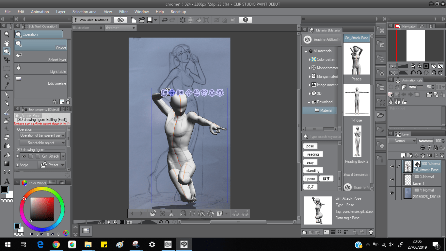Click zoom in icon in Navigator
Screen dimensions: 446x251
click(420, 66)
